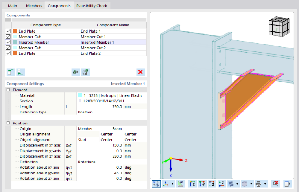Viewport: 299px width, 192px height.
Task: Uncheck the Member Cut 2 checkbox
Action: tap(8, 48)
